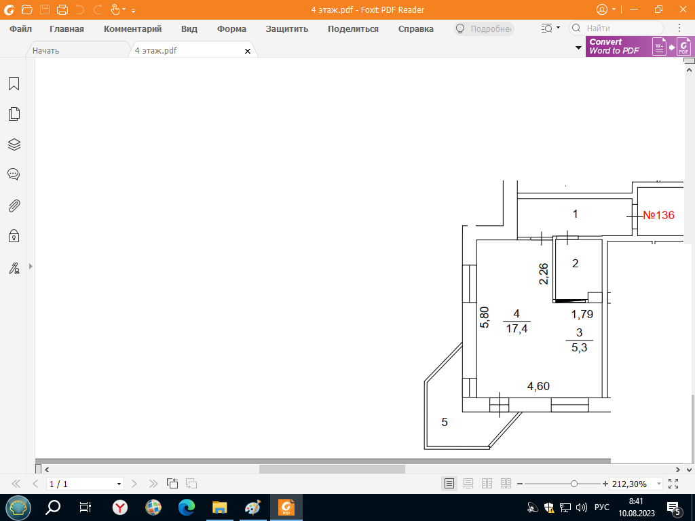Viewport: 695px width, 521px height.
Task: Open the user account icon
Action: 601,9
